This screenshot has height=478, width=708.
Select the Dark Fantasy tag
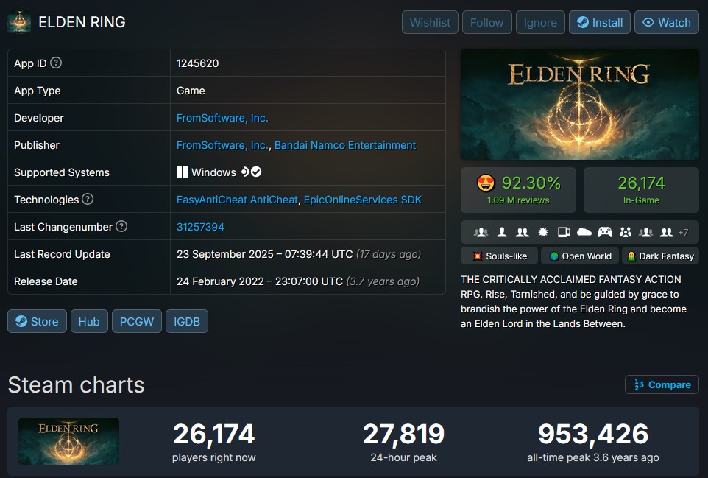pos(661,256)
